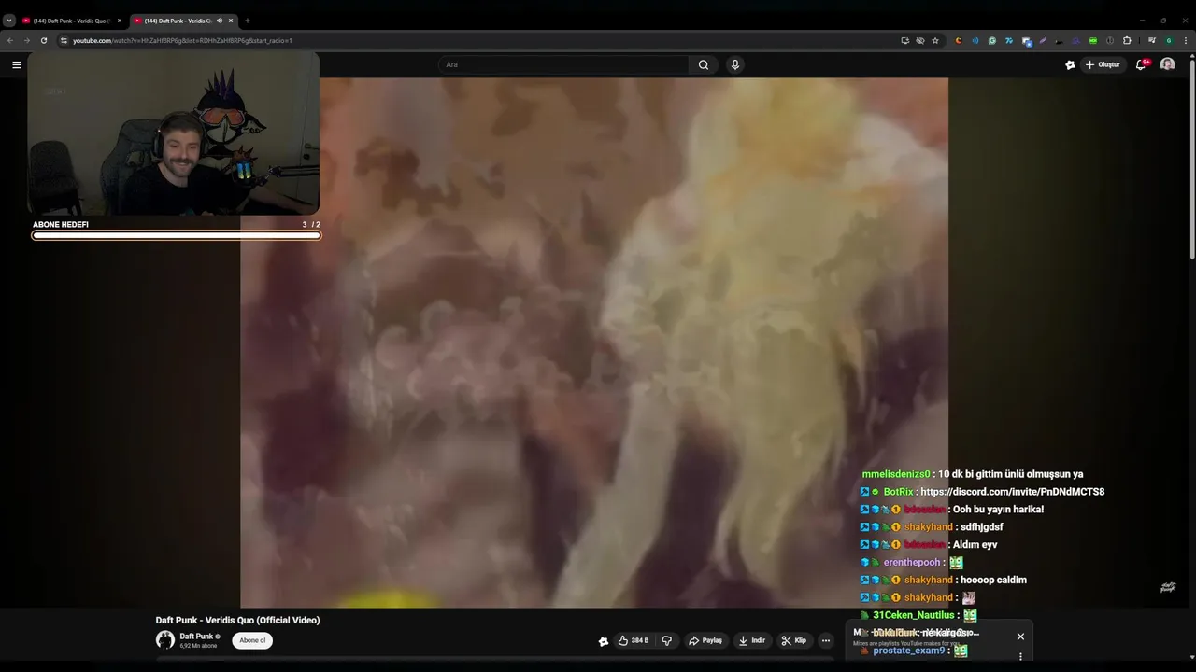Open the YouTube hamburger guide menu
Viewport: 1196px width, 672px height.
pyautogui.click(x=16, y=64)
